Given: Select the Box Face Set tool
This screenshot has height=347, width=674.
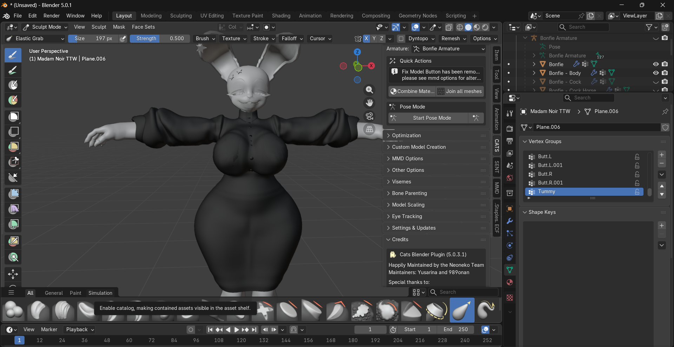Looking at the screenshot, I should point(13,147).
